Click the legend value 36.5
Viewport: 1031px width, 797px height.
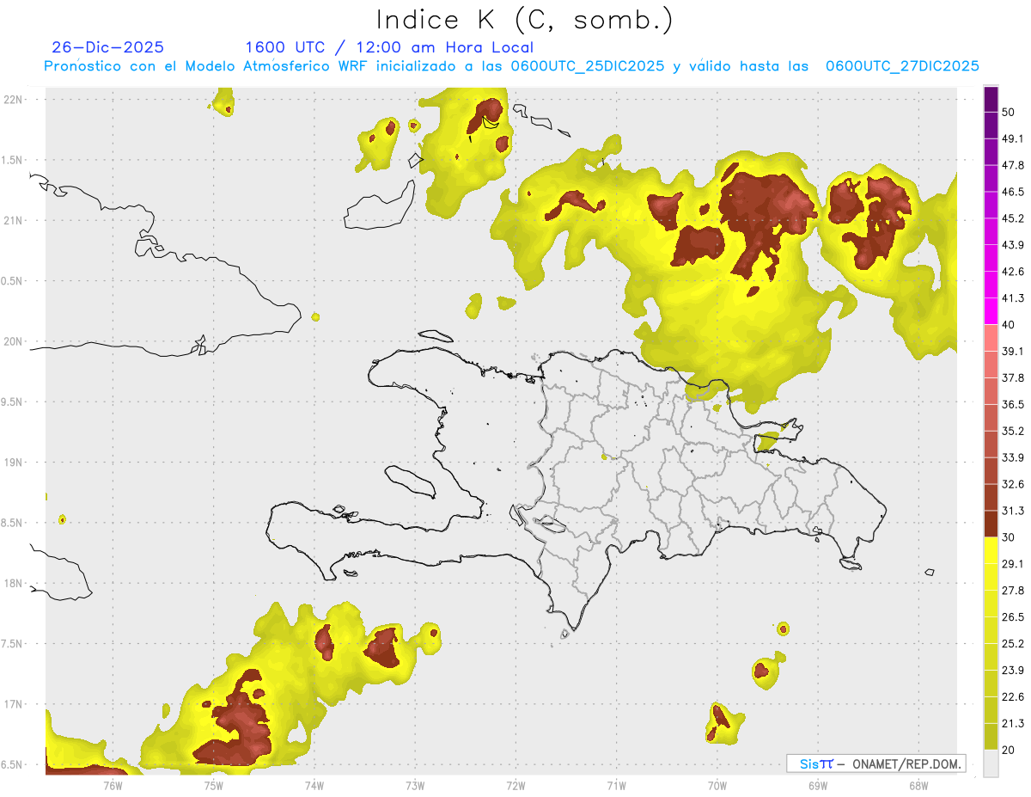coord(1012,404)
